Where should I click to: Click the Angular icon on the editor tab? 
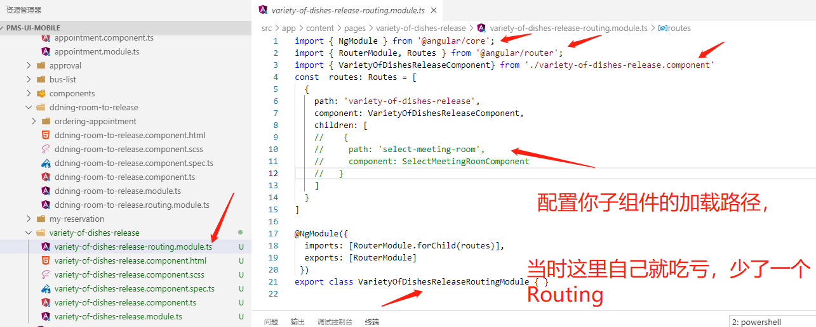click(263, 10)
